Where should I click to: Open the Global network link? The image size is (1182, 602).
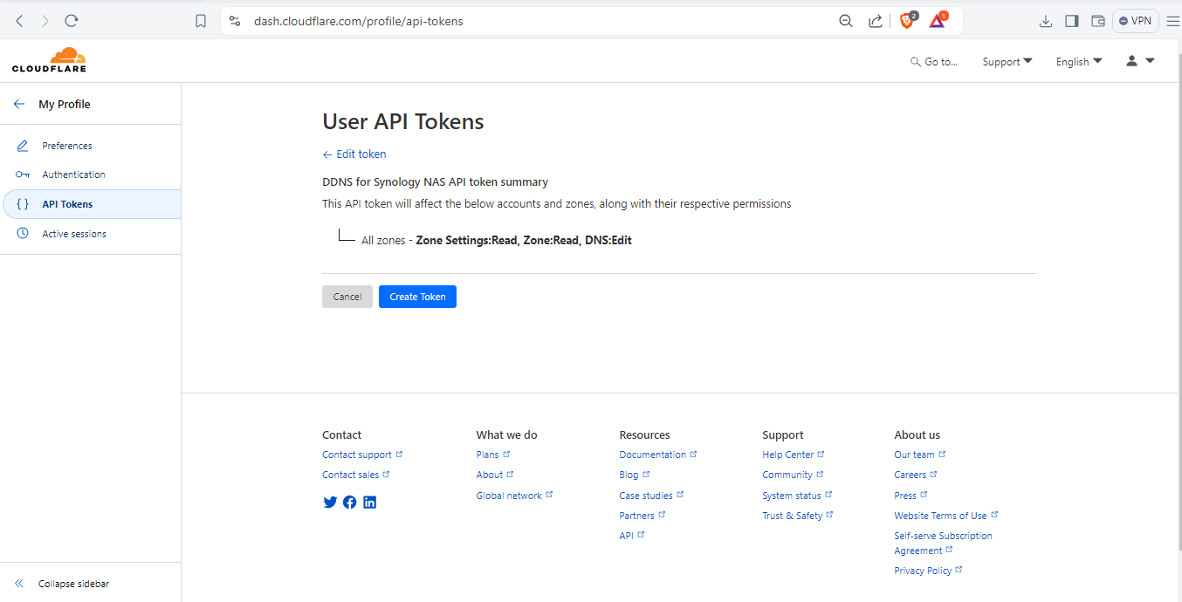click(514, 496)
